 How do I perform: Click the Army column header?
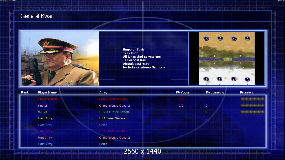coord(103,93)
